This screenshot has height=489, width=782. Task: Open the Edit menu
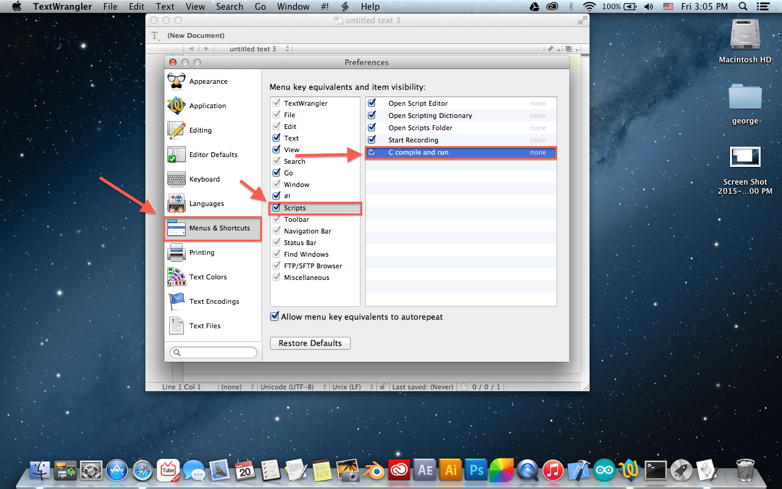pos(137,7)
